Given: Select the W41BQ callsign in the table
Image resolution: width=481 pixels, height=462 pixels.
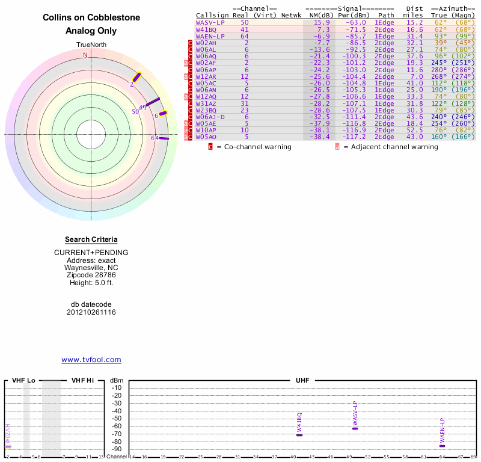Looking at the screenshot, I should tap(206, 29).
